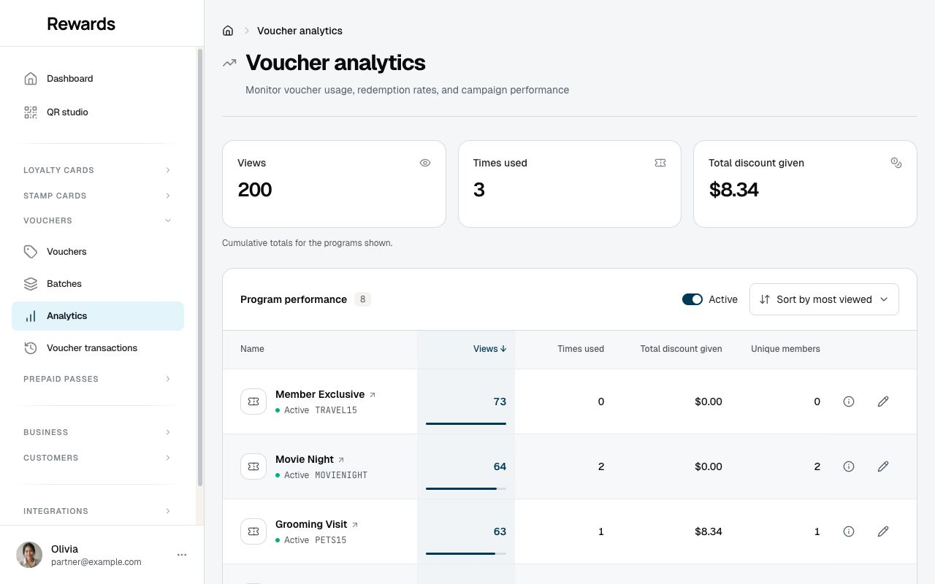Click the home breadcrumb icon
This screenshot has width=935, height=584.
pyautogui.click(x=228, y=31)
